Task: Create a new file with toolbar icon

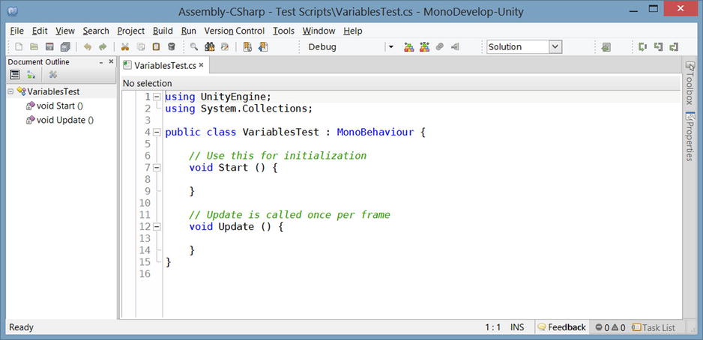Action: (19, 46)
